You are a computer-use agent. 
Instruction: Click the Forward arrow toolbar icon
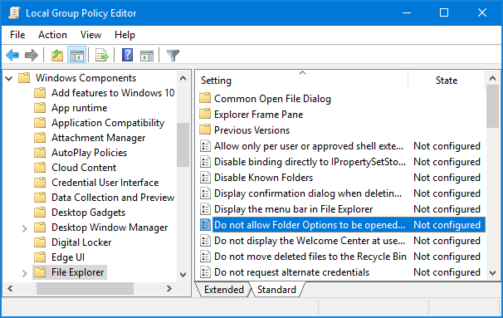tap(31, 55)
